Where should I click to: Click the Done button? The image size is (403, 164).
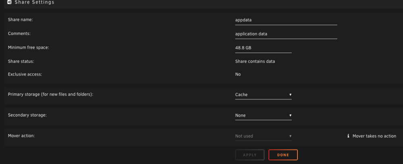pyautogui.click(x=283, y=155)
